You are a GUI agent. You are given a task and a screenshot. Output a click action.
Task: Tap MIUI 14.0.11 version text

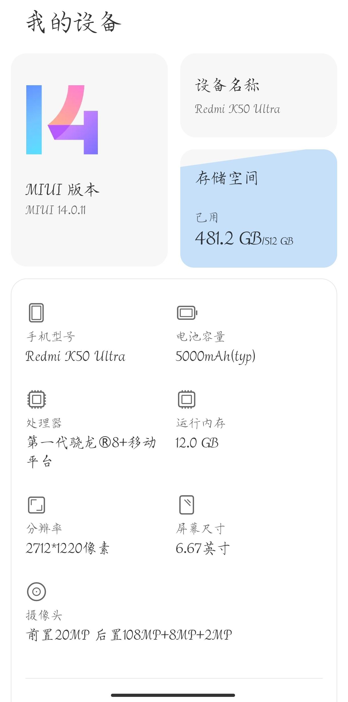[x=56, y=210]
